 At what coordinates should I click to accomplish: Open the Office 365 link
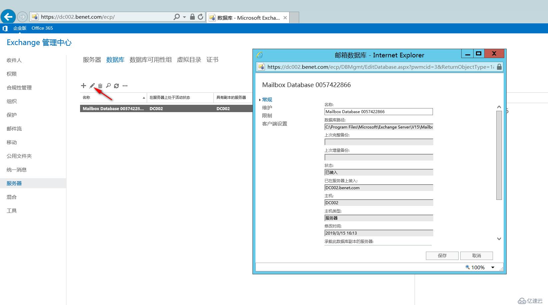click(x=42, y=28)
